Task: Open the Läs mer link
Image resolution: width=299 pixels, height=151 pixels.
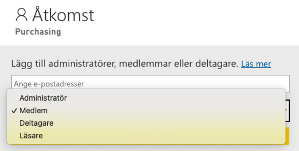Action: [256, 64]
